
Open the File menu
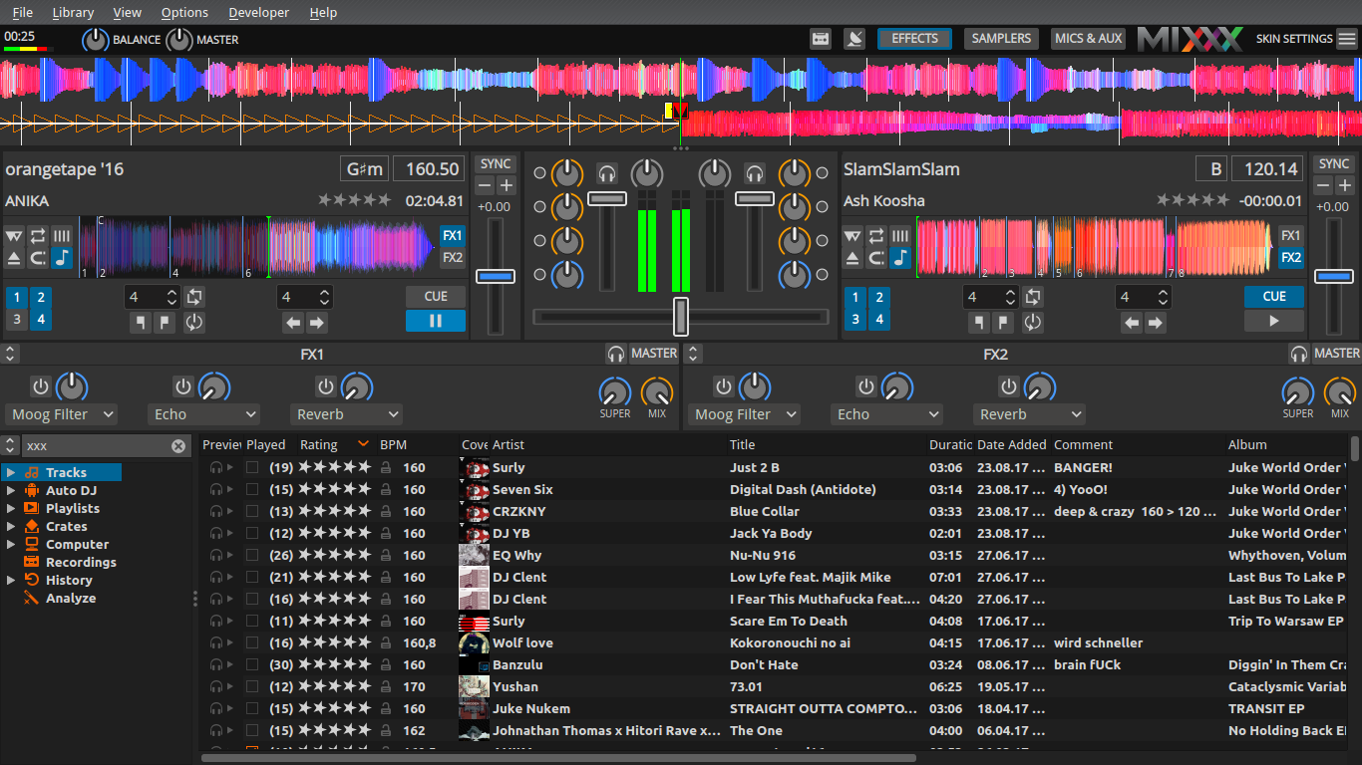[22, 13]
